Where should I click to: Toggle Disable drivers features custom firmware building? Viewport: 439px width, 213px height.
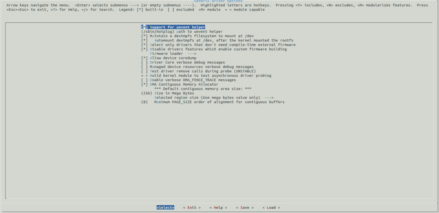[x=214, y=49]
